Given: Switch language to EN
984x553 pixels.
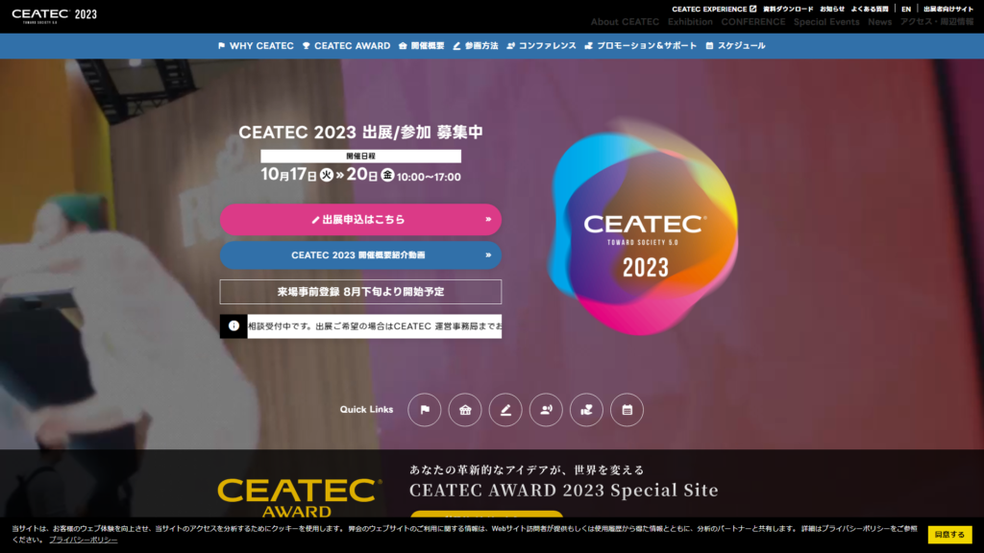Looking at the screenshot, I should click(x=906, y=9).
